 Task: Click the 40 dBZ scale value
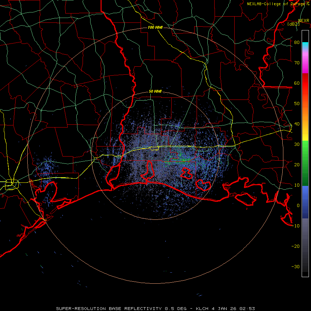point(297,124)
